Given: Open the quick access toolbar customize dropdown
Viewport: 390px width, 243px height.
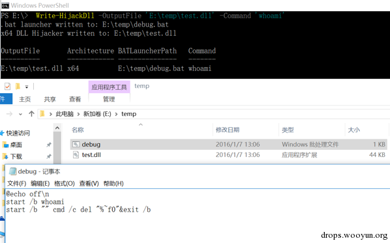Looking at the screenshot, I should point(27,87).
